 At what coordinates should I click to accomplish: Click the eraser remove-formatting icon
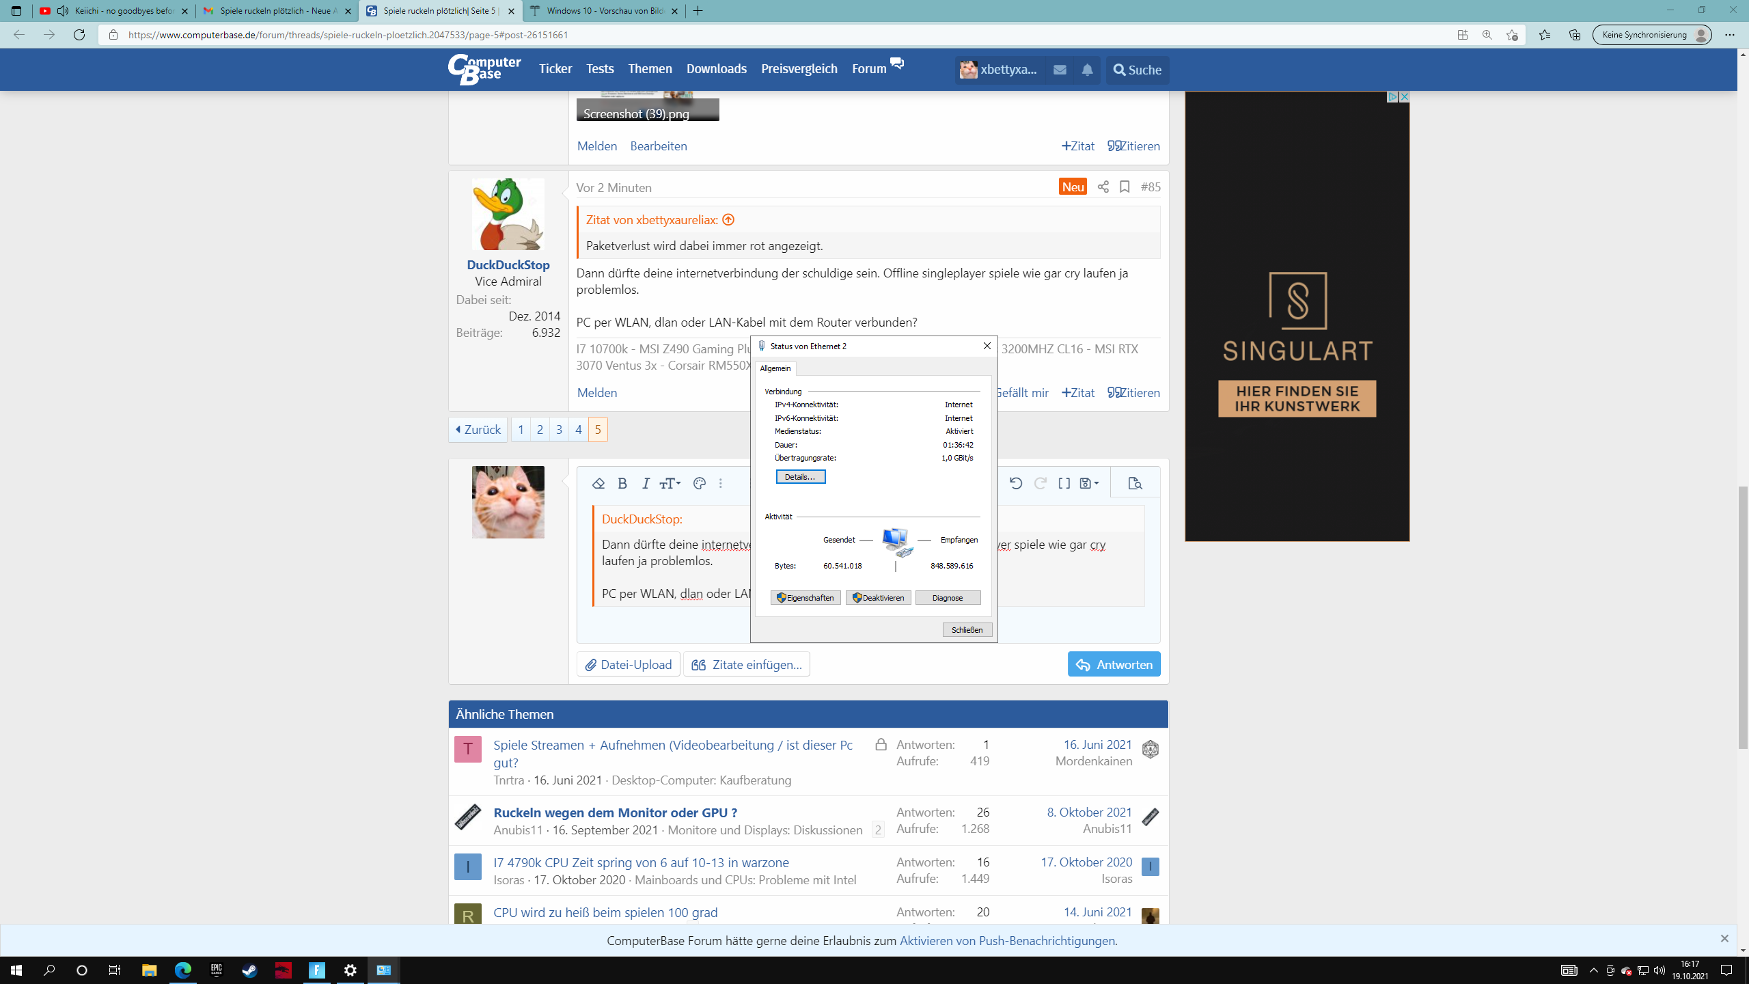click(598, 483)
